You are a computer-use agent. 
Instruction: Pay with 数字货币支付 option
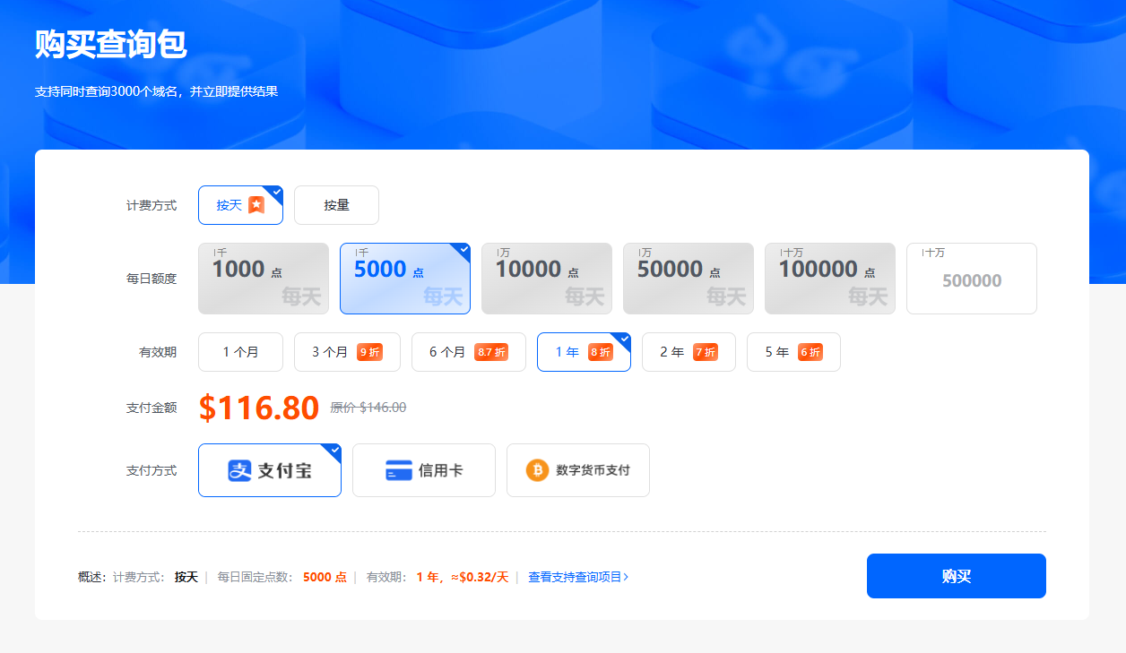578,470
